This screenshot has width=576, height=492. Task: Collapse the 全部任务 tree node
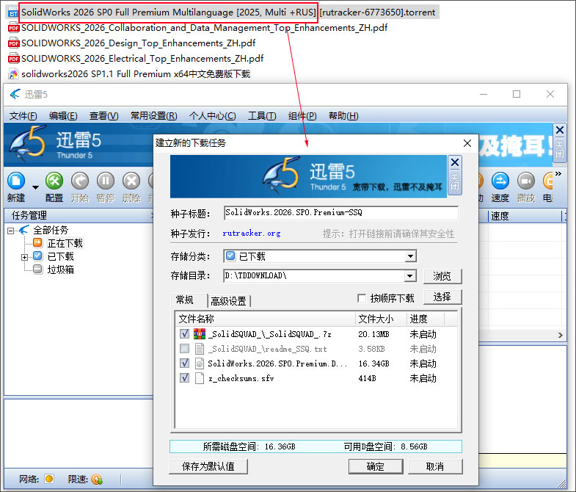coord(10,231)
